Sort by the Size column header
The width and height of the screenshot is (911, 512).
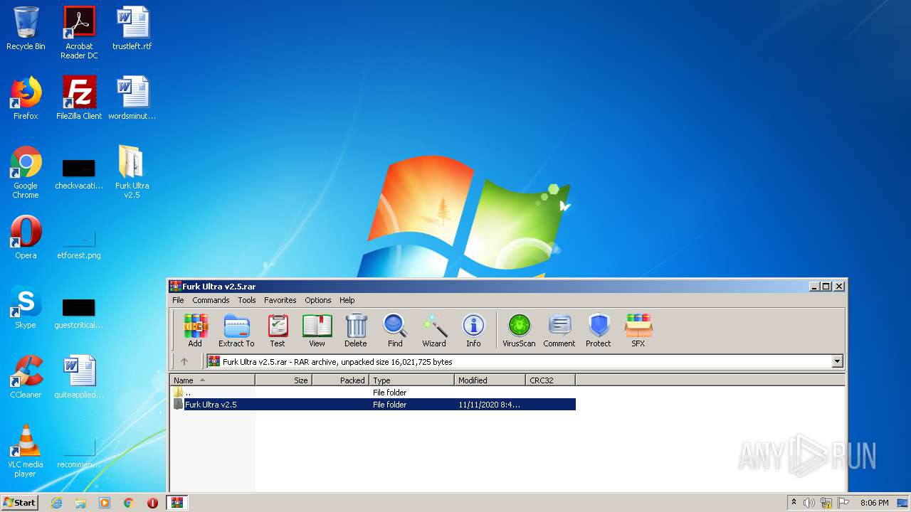click(283, 380)
